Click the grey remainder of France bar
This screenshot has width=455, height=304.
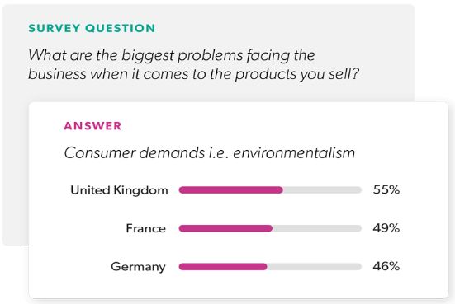pyautogui.click(x=317, y=228)
